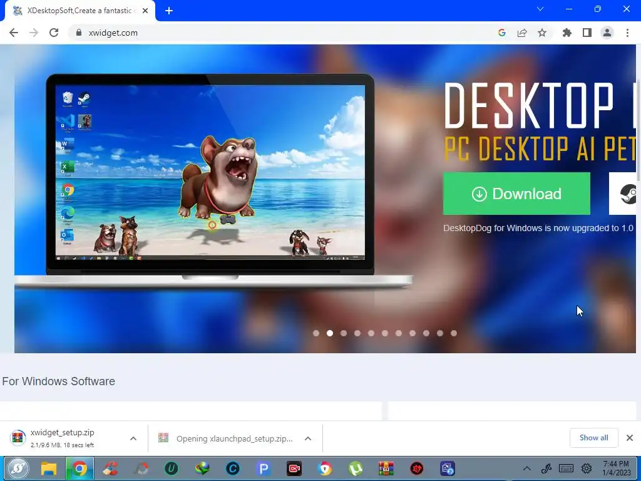Select the active second carousel dot
The image size is (641, 481).
click(330, 333)
